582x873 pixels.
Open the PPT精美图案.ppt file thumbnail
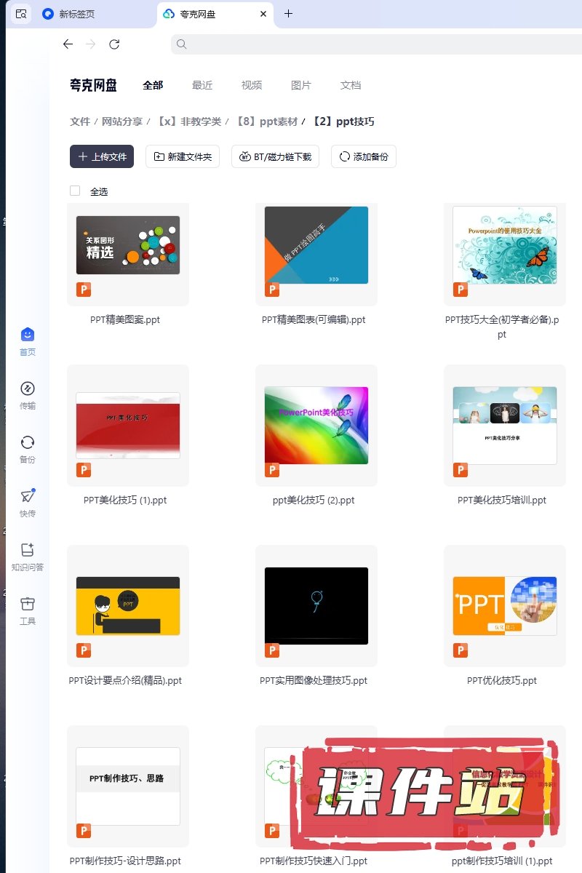(128, 245)
